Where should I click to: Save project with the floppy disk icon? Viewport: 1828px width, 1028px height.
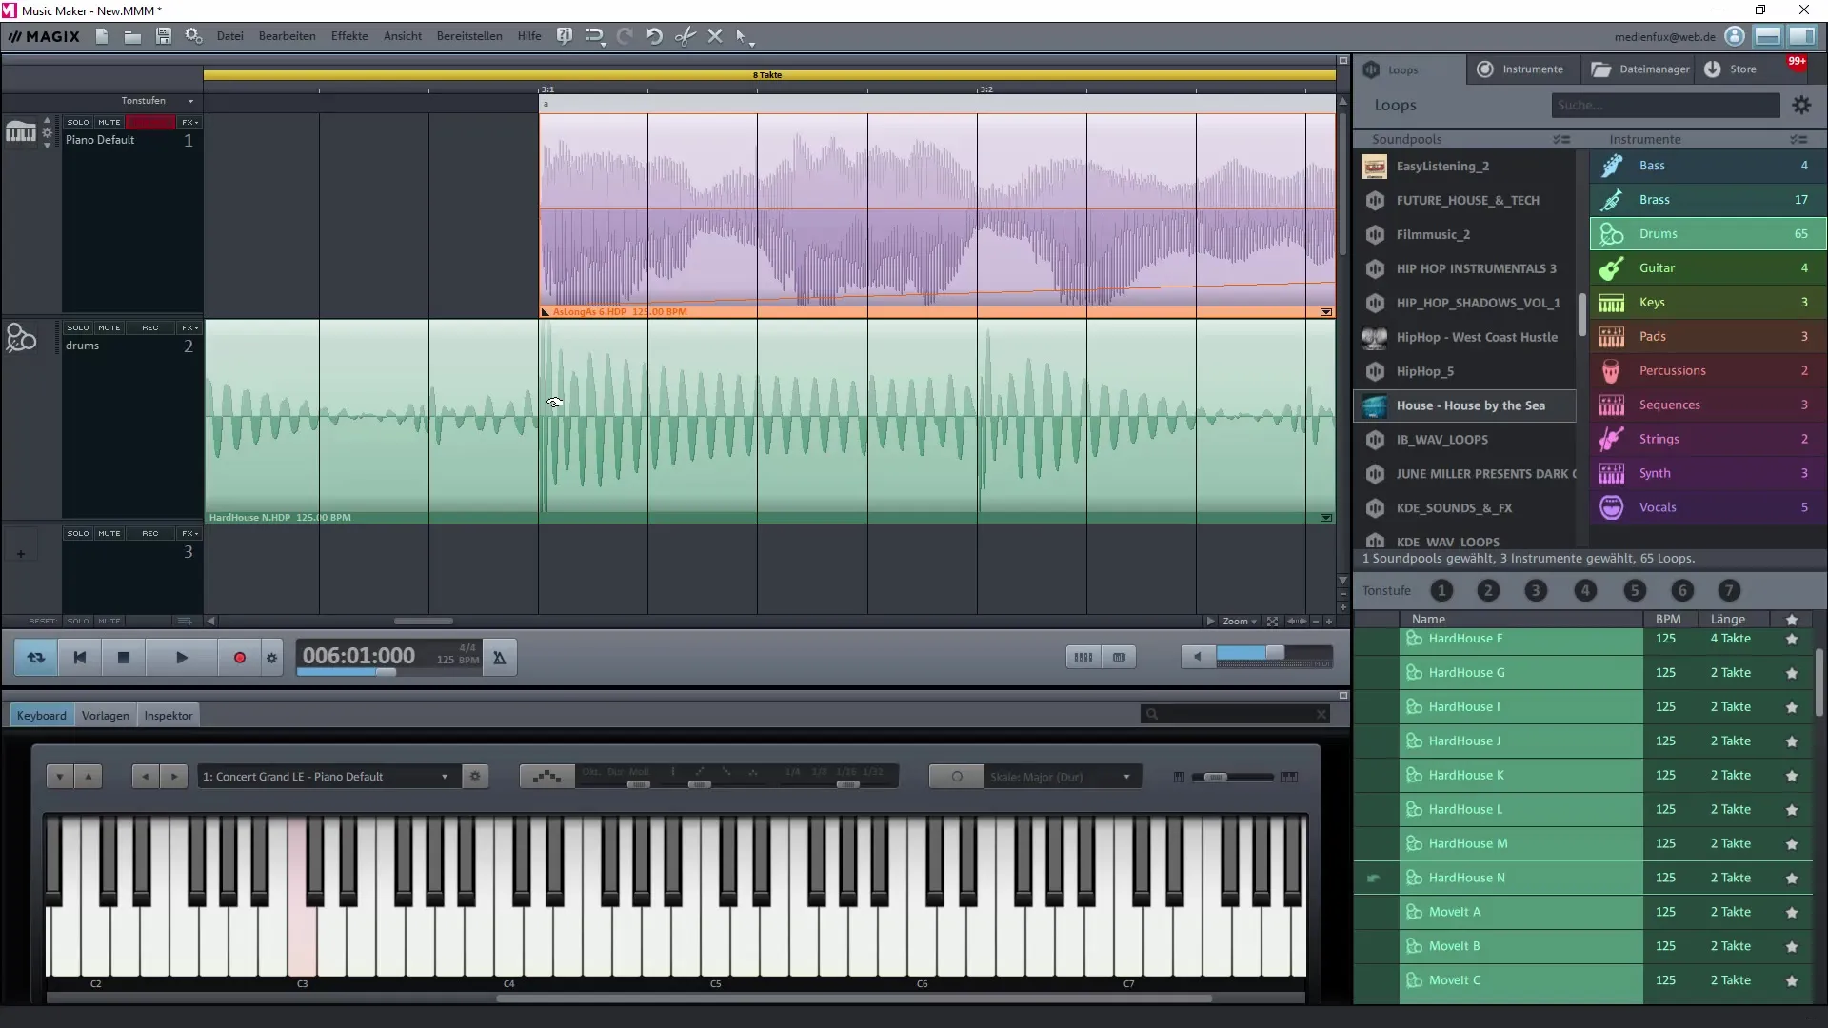click(164, 36)
